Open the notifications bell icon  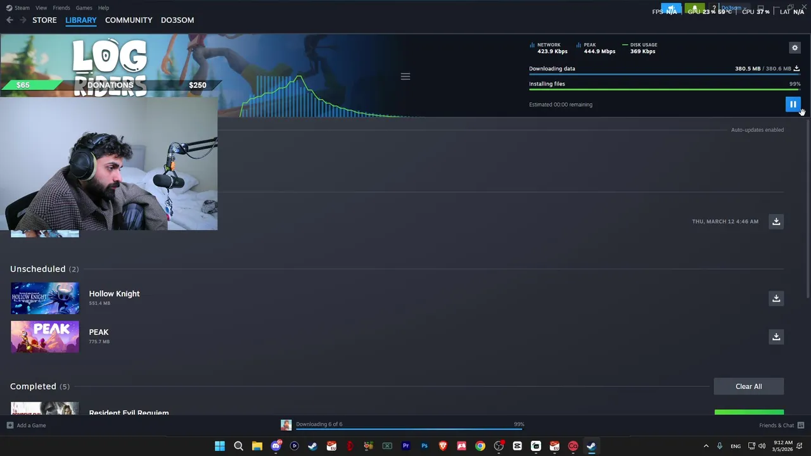click(694, 8)
